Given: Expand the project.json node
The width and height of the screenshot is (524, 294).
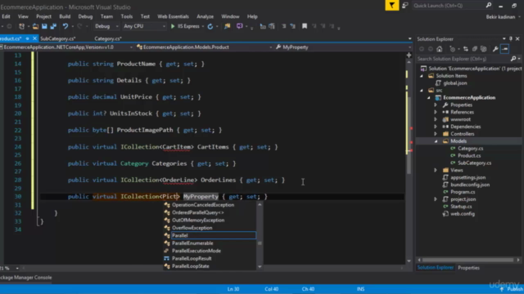Looking at the screenshot, I should pyautogui.click(x=436, y=199).
